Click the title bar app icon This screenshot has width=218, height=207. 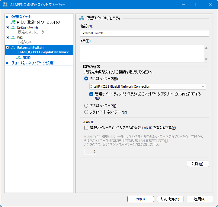5,5
